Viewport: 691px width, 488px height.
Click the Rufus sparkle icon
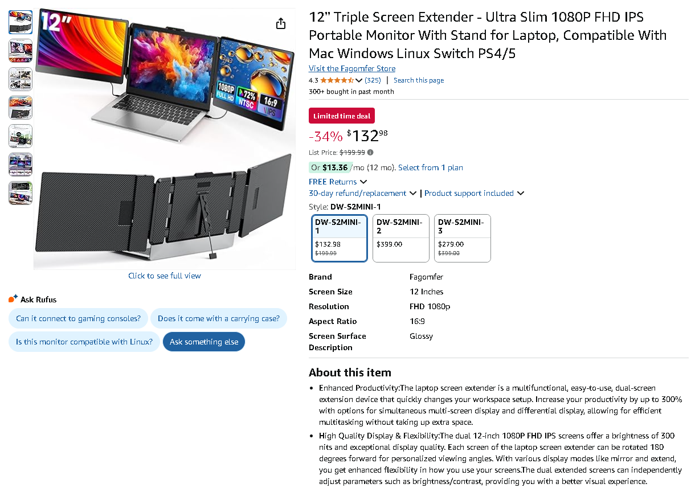click(x=13, y=299)
